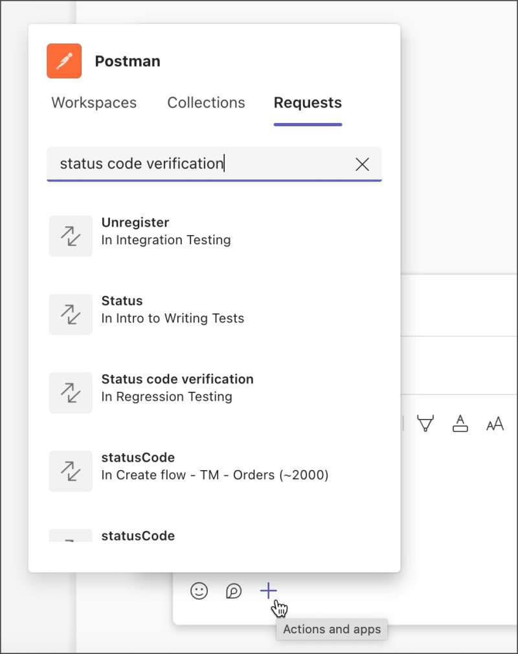This screenshot has height=654, width=518.
Task: Choose Status in Intro to Writing Tests
Action: tap(172, 310)
